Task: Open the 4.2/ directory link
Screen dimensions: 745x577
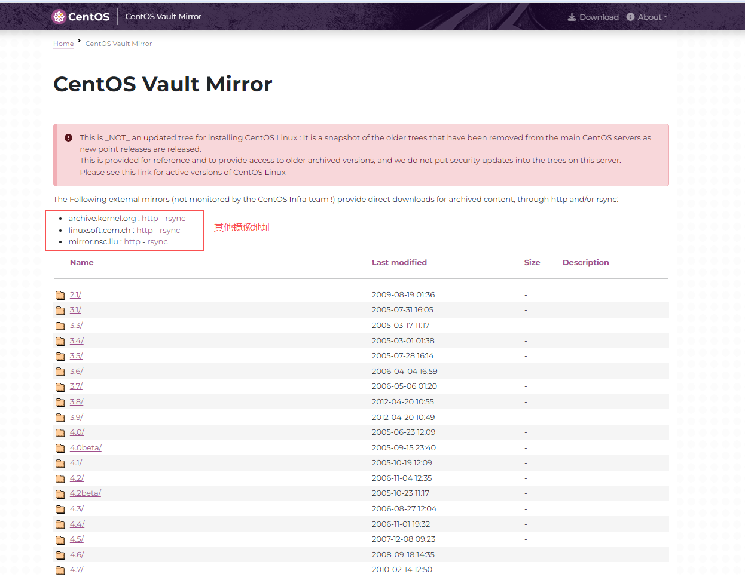Action: [77, 478]
